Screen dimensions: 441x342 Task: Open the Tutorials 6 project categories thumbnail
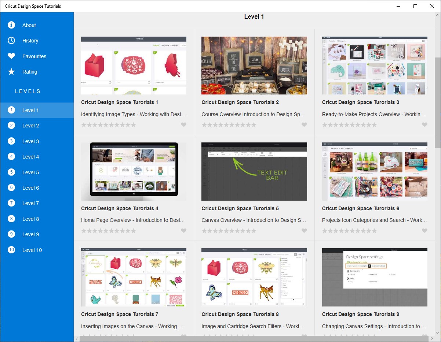(375, 171)
